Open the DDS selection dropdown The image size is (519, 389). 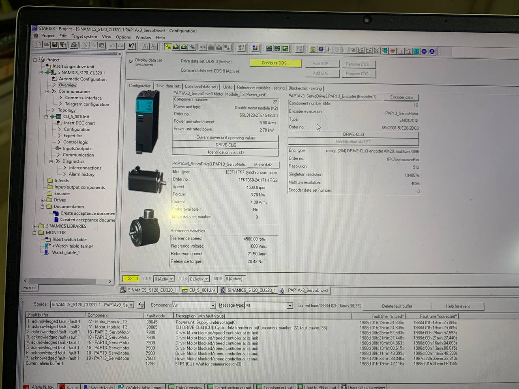pos(207,279)
